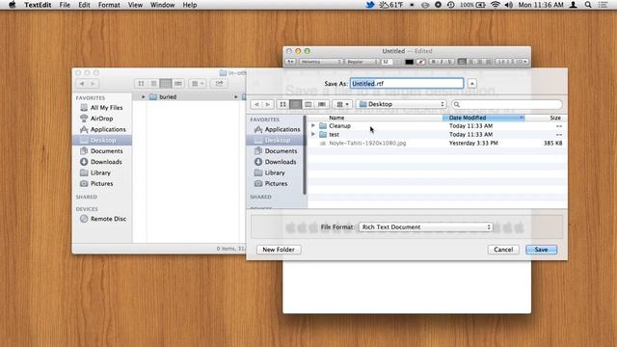Collapse save dialog with arrow beside filename
The image size is (617, 347).
point(471,84)
